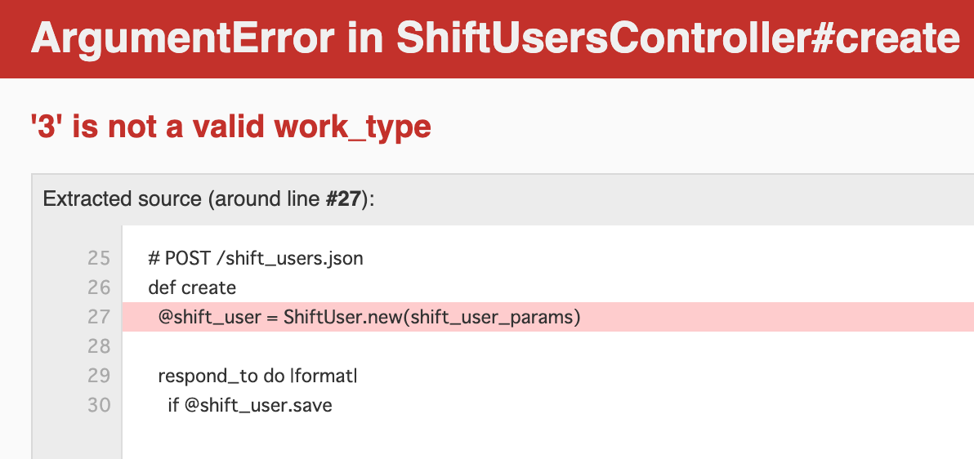
Task: Click line number 30 in the gutter
Action: tap(99, 405)
